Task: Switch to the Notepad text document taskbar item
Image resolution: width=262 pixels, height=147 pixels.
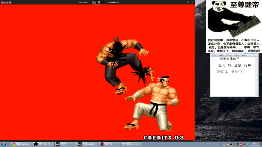Action: [x=131, y=144]
